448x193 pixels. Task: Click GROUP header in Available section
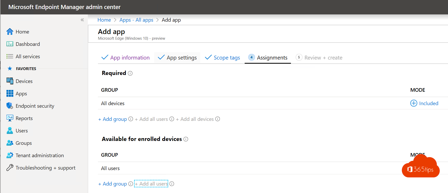110,155
